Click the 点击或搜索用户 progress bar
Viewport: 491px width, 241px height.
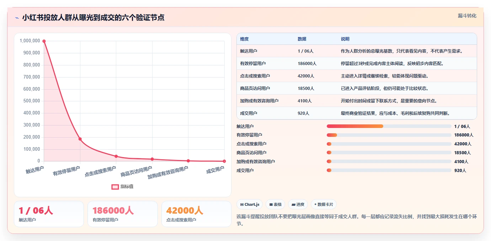coord(389,144)
